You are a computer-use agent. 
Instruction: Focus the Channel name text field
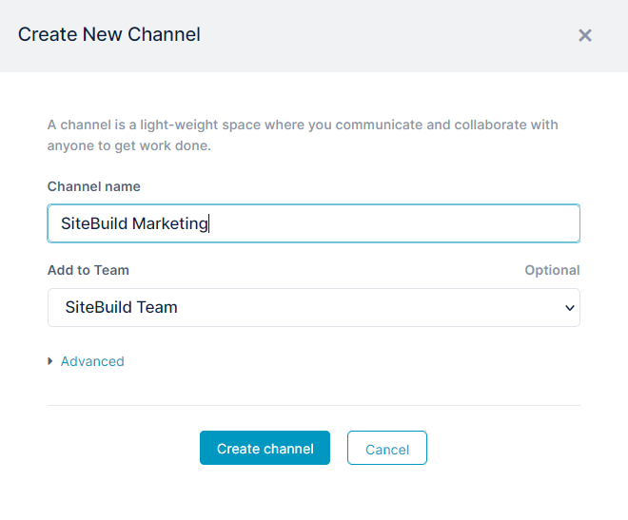(314, 223)
